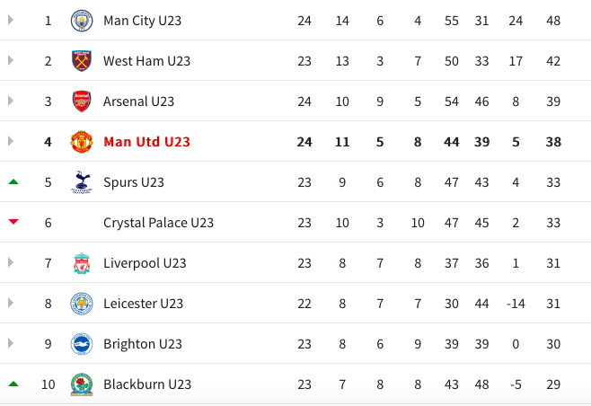Open the West Ham U23 team name
Viewport: 591px width, 406px height.
pos(146,61)
